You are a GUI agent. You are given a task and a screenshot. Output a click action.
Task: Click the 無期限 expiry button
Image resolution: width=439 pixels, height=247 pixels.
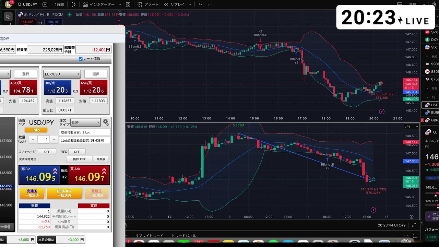click(x=101, y=159)
